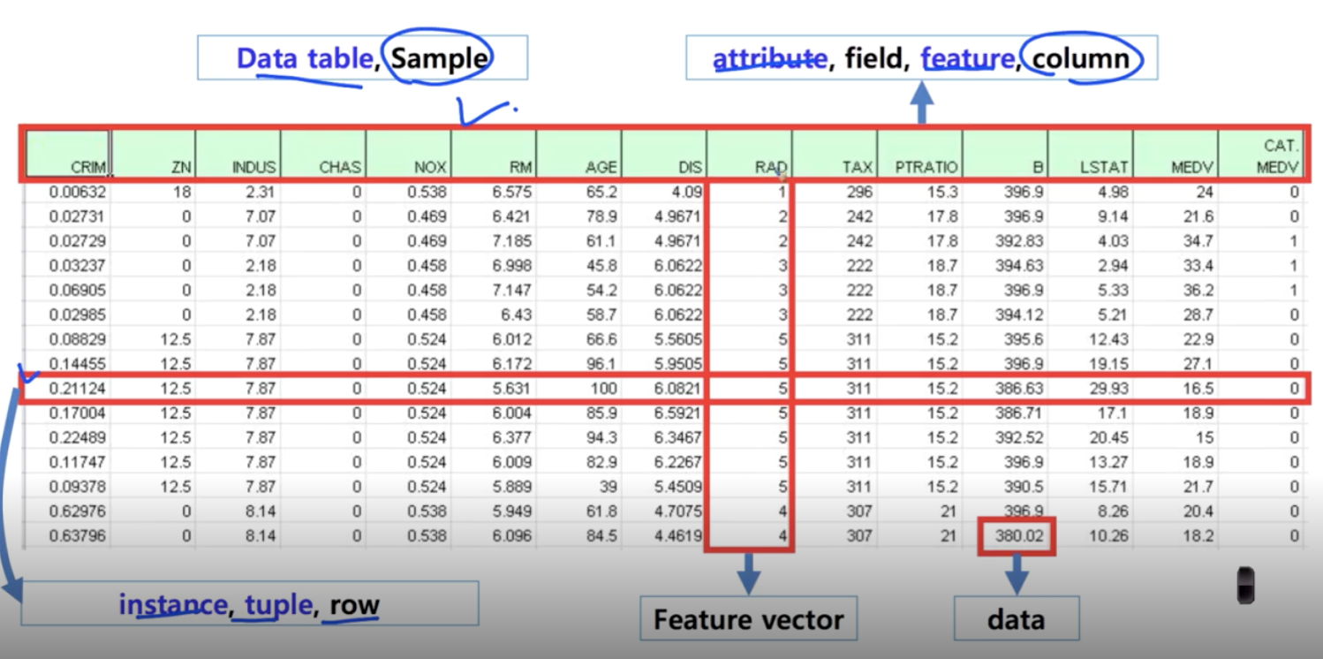This screenshot has height=659, width=1323.
Task: Click CRIM cell 0.02731
Action: pos(78,216)
